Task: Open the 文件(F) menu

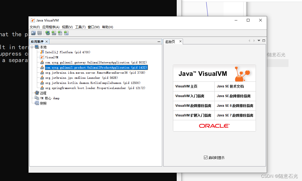Action: pyautogui.click(x=35, y=27)
